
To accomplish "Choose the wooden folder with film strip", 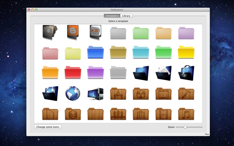I will click(x=164, y=114).
